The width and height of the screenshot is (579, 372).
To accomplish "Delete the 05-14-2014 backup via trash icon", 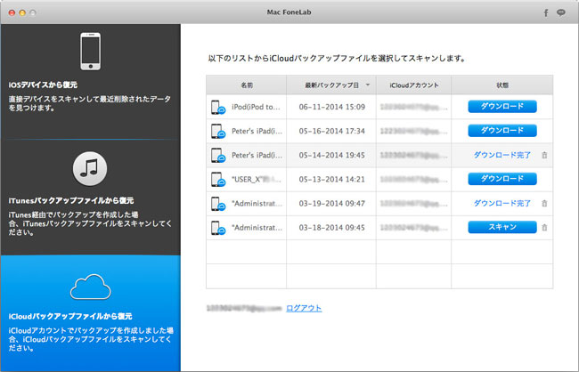I will coord(544,155).
